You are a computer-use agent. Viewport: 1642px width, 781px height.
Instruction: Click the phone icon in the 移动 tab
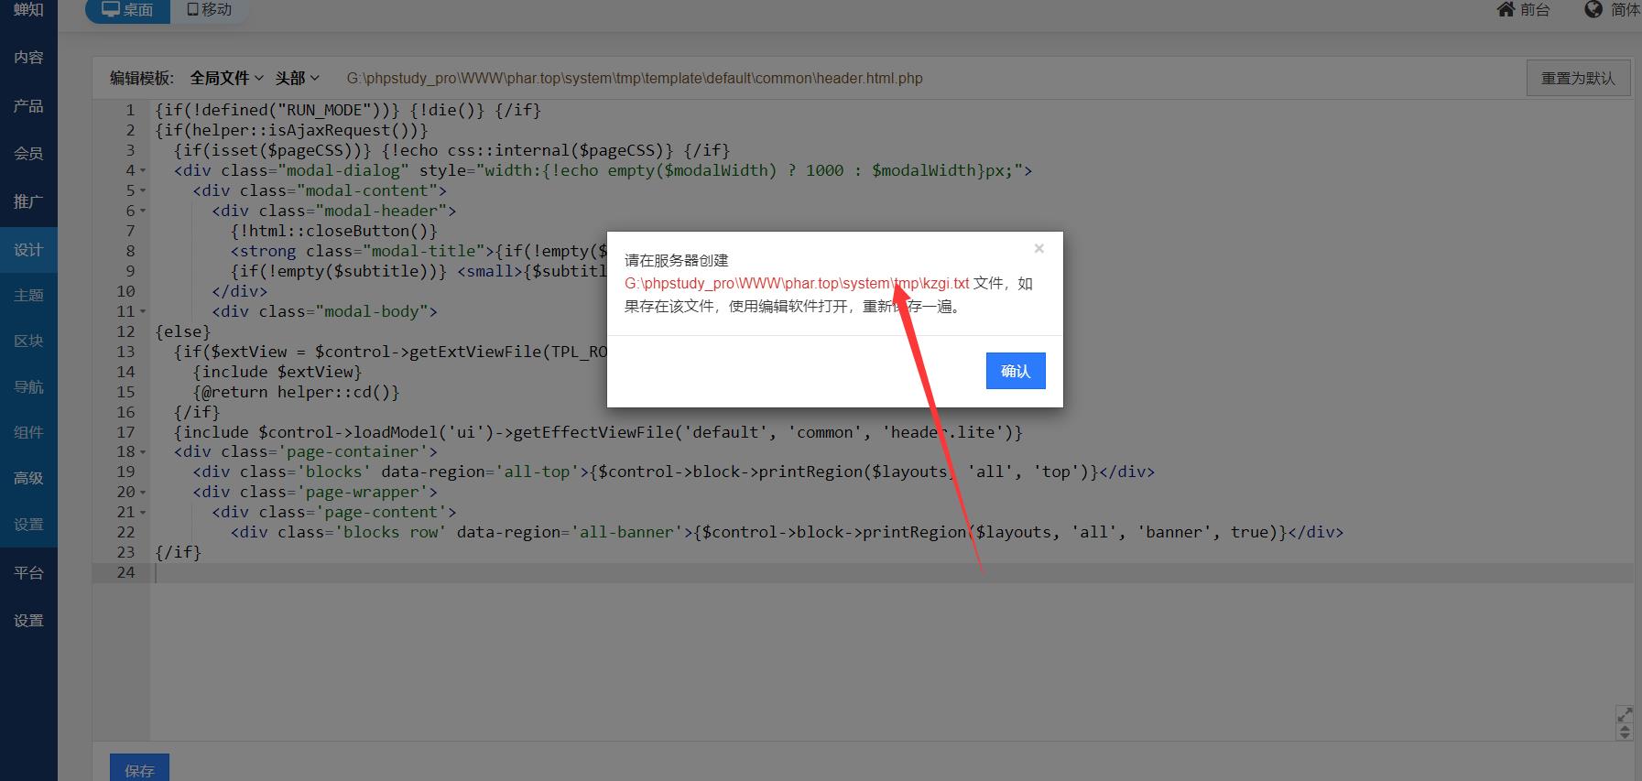pos(192,9)
